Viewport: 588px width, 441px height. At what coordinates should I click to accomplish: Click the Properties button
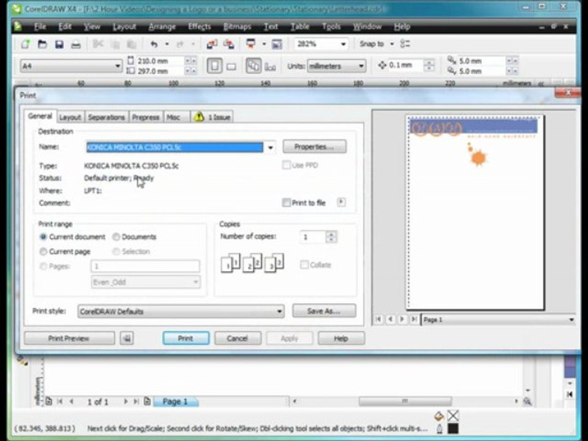pyautogui.click(x=314, y=146)
